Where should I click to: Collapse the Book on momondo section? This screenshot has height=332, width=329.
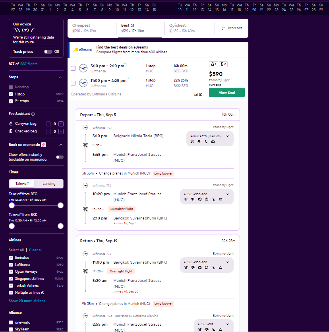click(x=61, y=145)
